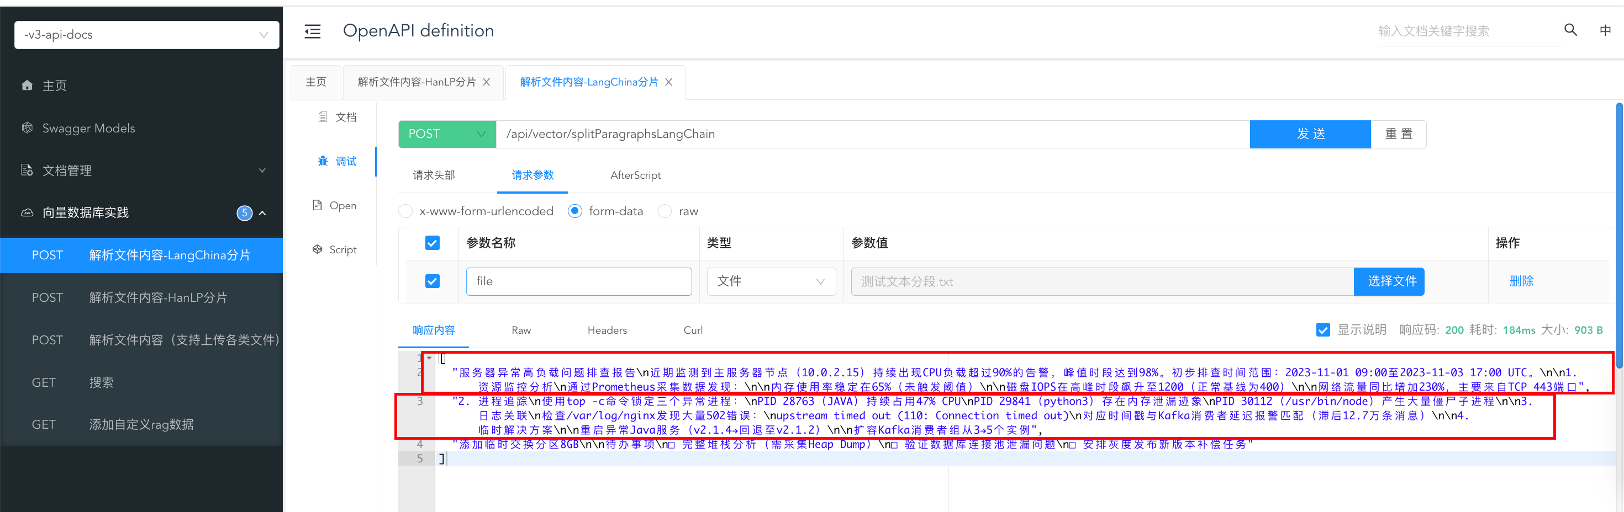Open the v3-api-docs group dropdown

click(146, 35)
